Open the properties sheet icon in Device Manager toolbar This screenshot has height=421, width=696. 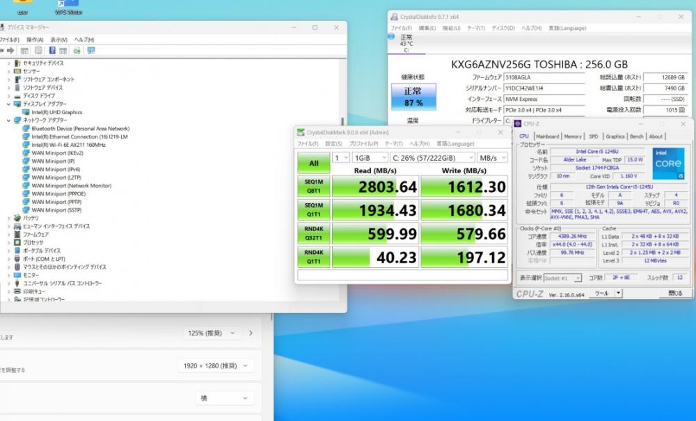(38, 51)
